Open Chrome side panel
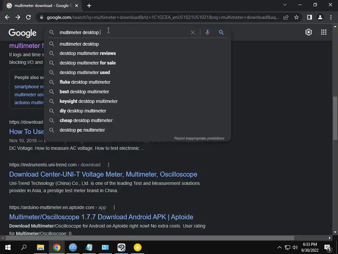Screen dimensions: 338x254 310,17
